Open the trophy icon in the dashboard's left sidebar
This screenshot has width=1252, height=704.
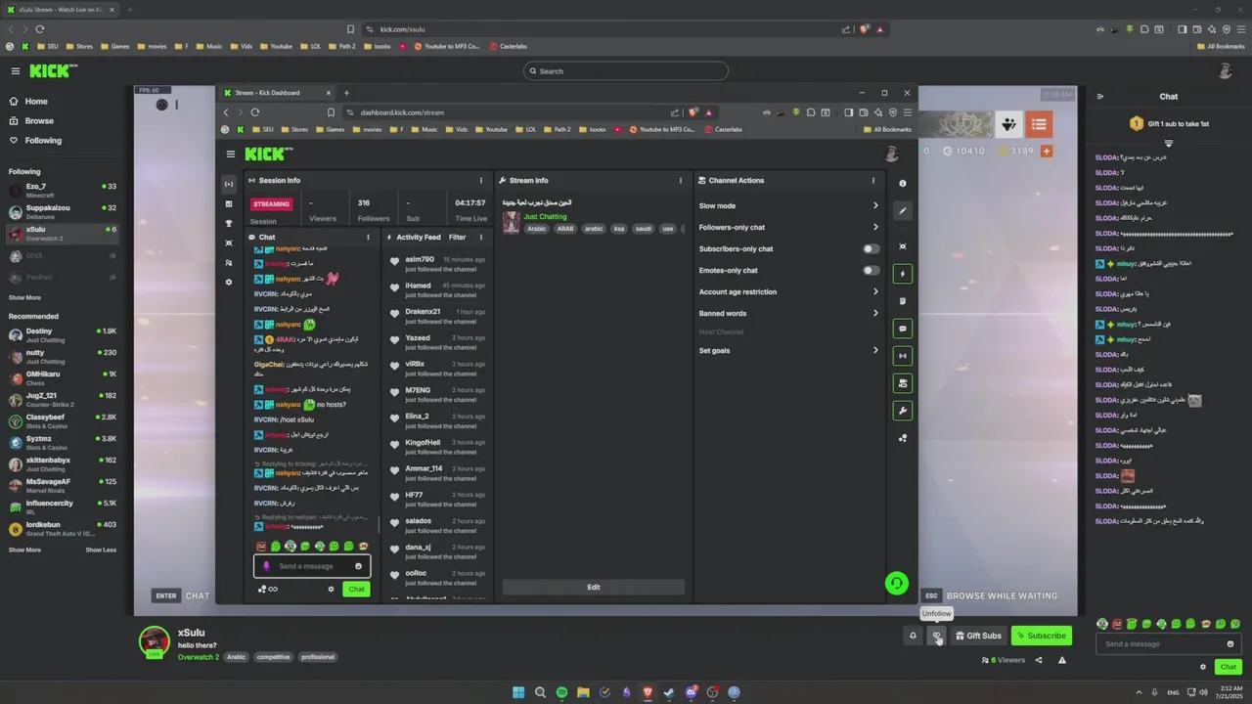tap(229, 223)
